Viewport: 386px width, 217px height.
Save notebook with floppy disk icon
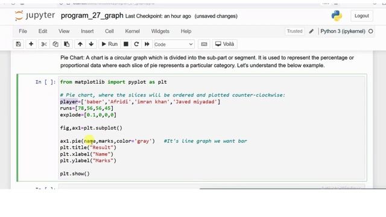coord(19,44)
